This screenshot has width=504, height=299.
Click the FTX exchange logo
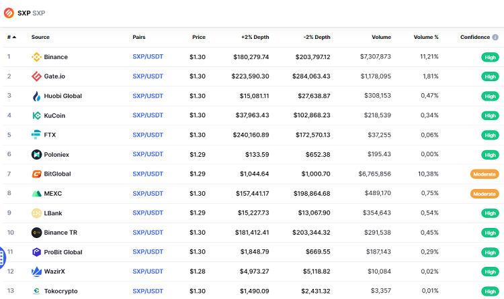[36, 135]
